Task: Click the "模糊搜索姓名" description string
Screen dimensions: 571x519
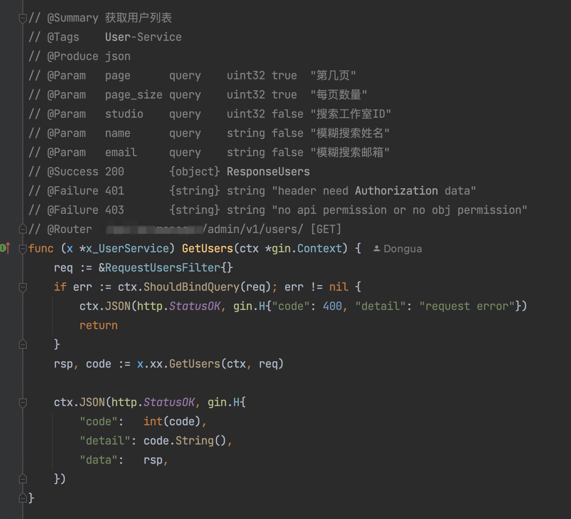Action: point(350,133)
